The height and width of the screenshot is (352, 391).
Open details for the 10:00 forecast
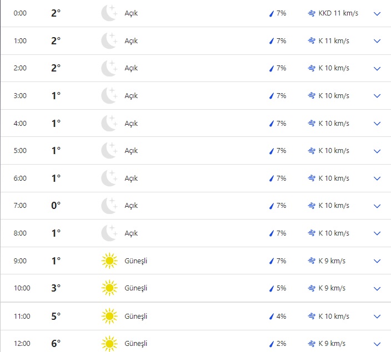pos(378,289)
